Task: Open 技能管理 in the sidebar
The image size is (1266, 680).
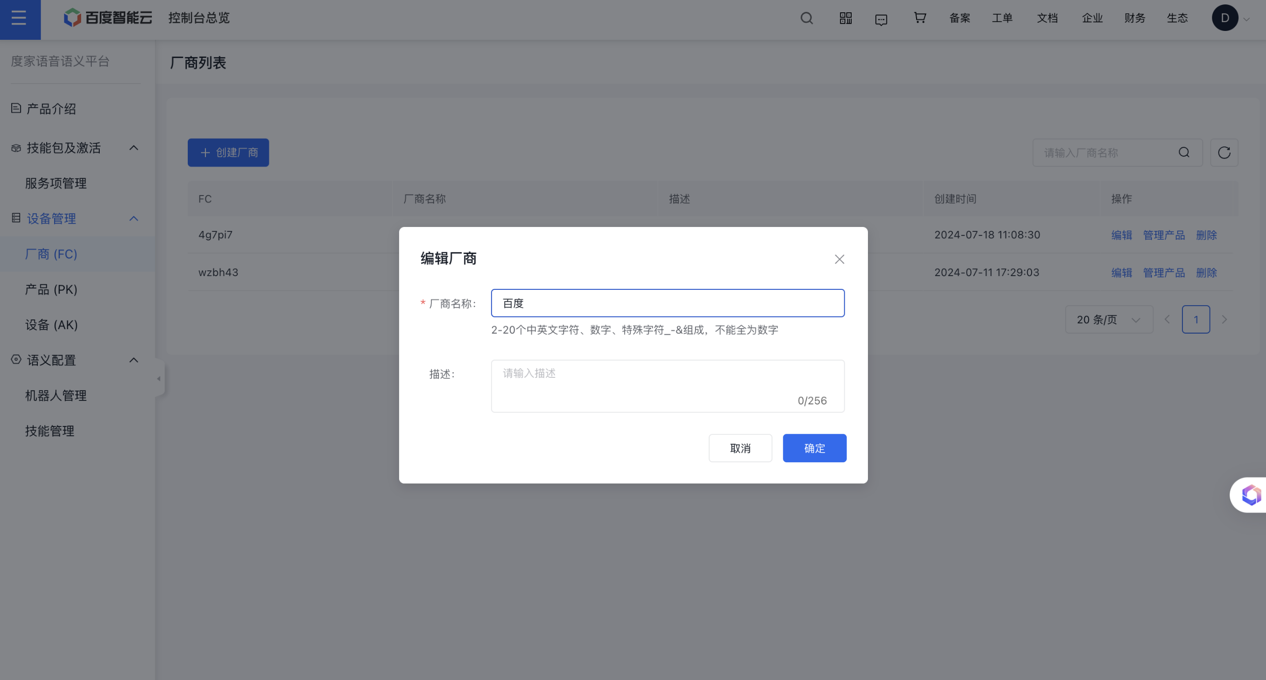Action: (50, 431)
